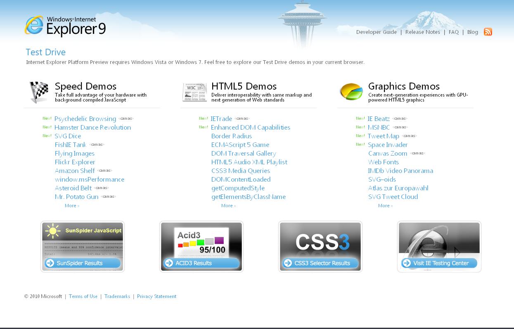Open the Mr. Potato Gun demo
Image resolution: width=514 pixels, height=329 pixels.
tap(77, 197)
